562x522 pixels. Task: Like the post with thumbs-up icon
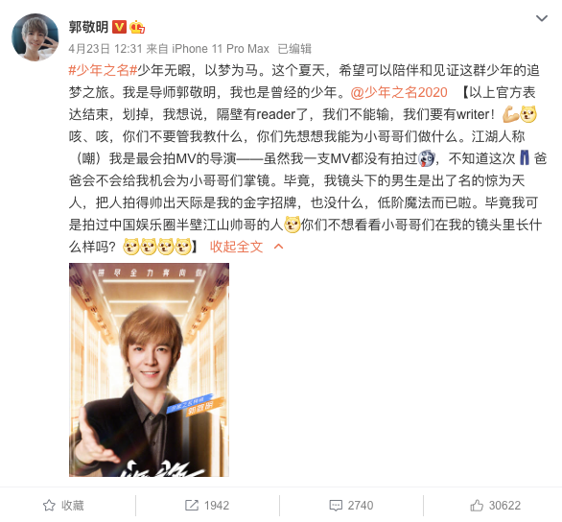(x=477, y=505)
